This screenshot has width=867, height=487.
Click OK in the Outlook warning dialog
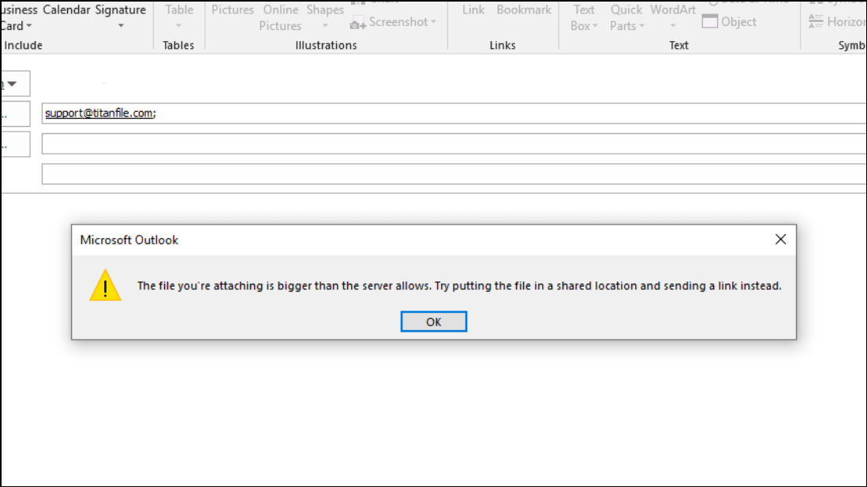[434, 322]
